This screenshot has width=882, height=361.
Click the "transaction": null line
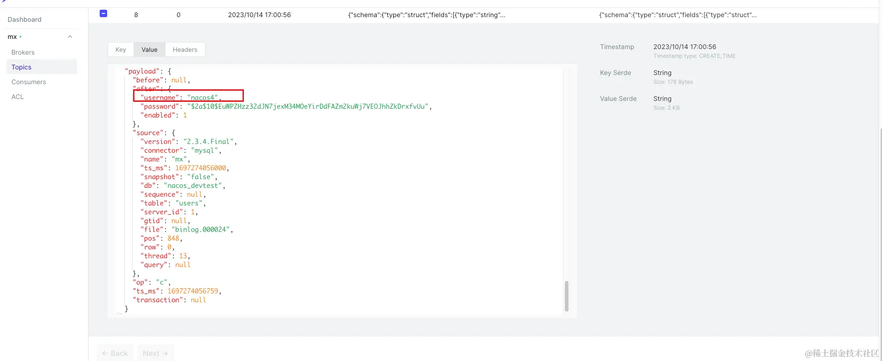click(x=169, y=300)
